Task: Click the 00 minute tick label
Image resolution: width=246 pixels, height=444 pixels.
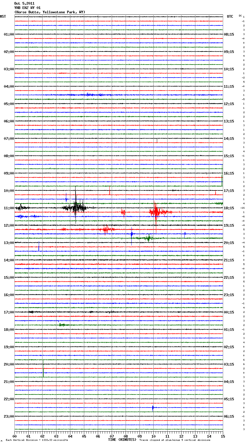Action: click(14, 436)
